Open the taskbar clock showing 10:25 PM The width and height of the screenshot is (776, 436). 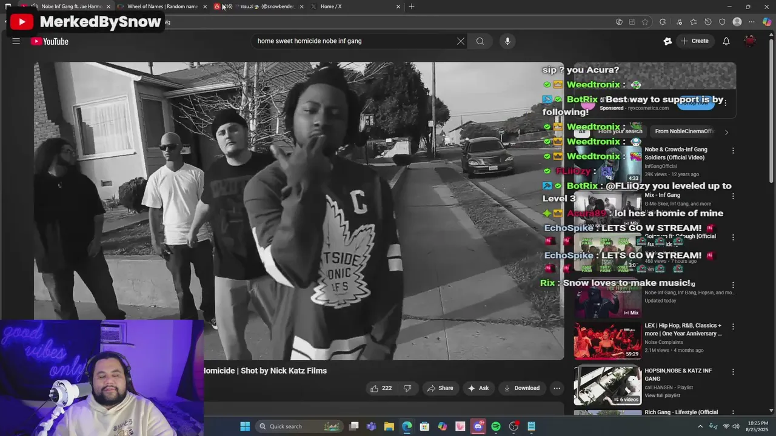point(757,426)
